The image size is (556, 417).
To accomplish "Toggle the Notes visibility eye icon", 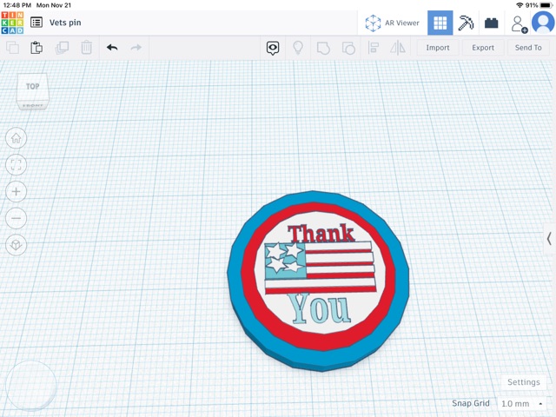I will [273, 48].
